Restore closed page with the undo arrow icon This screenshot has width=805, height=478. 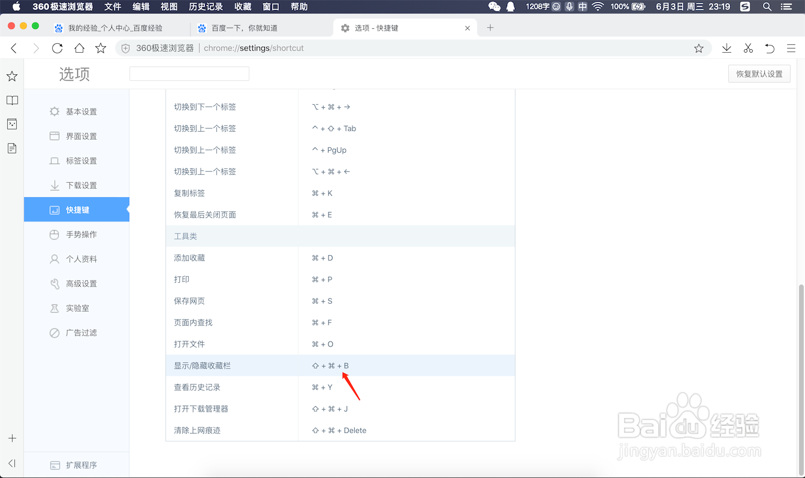[x=770, y=48]
